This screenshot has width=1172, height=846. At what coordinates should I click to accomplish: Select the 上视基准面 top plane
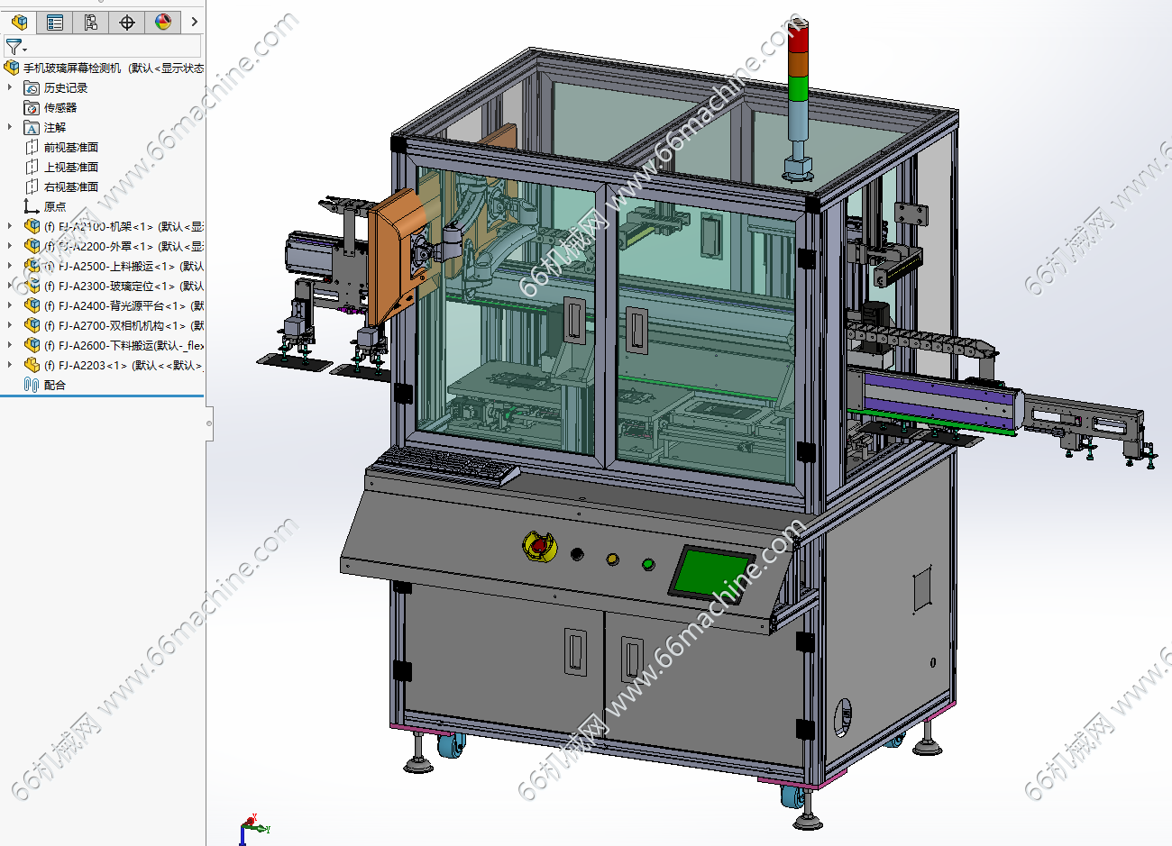pyautogui.click(x=71, y=167)
